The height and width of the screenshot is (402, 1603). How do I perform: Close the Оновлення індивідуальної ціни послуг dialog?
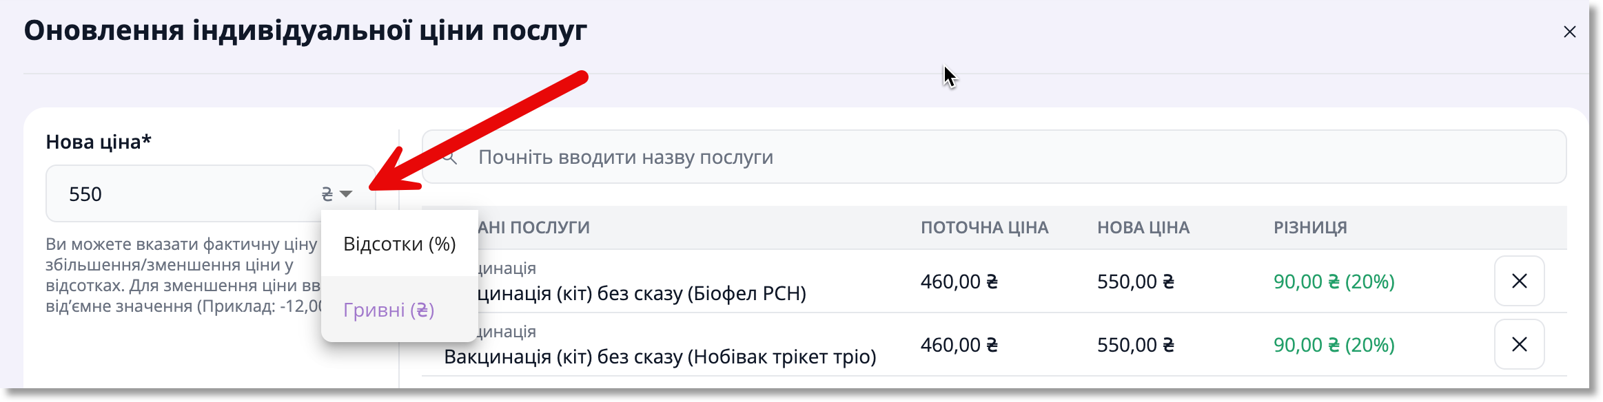(x=1570, y=32)
